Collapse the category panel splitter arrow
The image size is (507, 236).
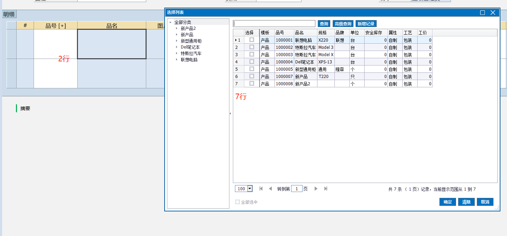point(230,114)
